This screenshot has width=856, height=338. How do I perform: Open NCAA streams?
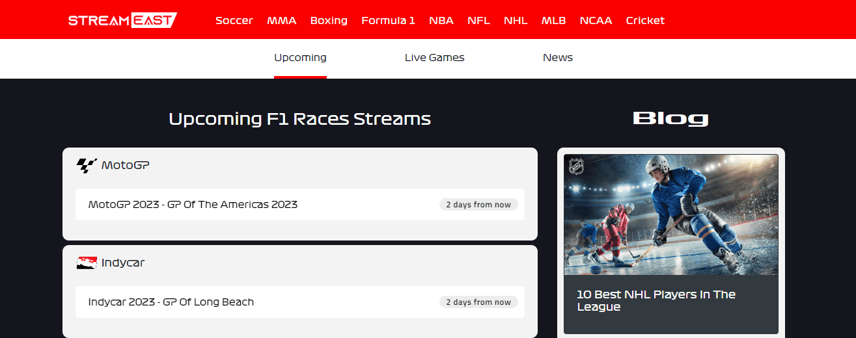[x=596, y=20]
